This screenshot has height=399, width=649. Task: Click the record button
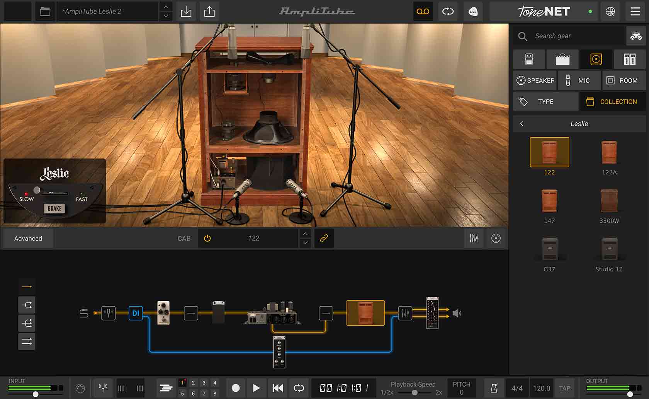[236, 388]
